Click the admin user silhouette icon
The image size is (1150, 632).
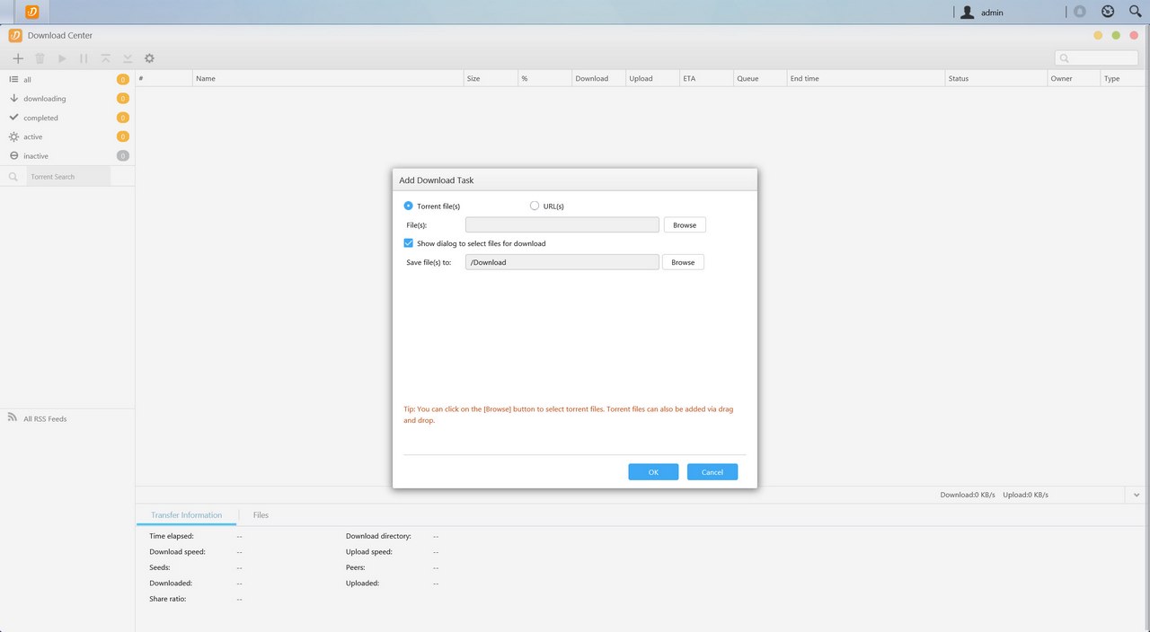(x=967, y=13)
